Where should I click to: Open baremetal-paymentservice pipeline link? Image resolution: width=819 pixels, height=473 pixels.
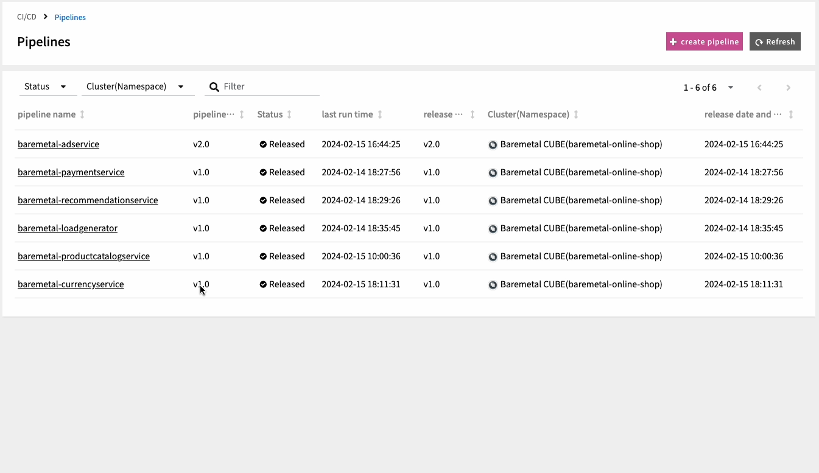71,172
